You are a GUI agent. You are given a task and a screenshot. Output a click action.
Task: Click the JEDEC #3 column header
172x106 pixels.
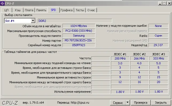coord(158,54)
